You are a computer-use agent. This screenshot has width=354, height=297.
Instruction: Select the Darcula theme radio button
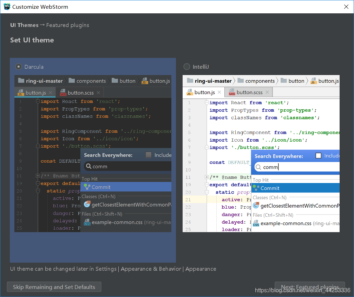[19, 67]
